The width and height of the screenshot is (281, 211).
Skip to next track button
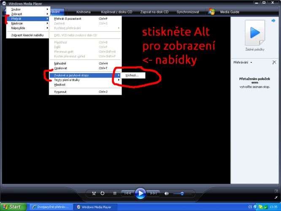tap(153, 193)
